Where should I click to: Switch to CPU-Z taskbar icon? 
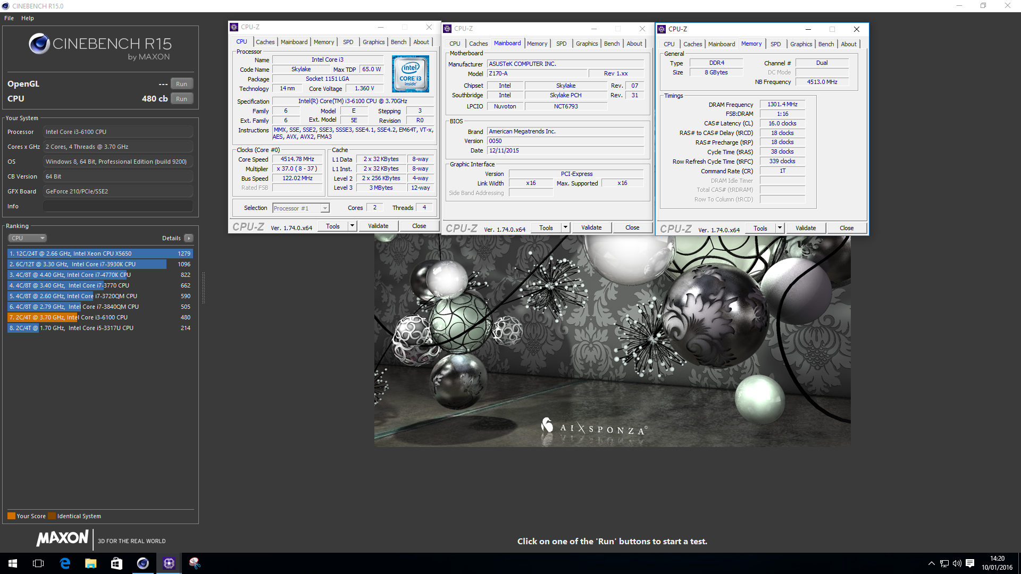coord(169,563)
